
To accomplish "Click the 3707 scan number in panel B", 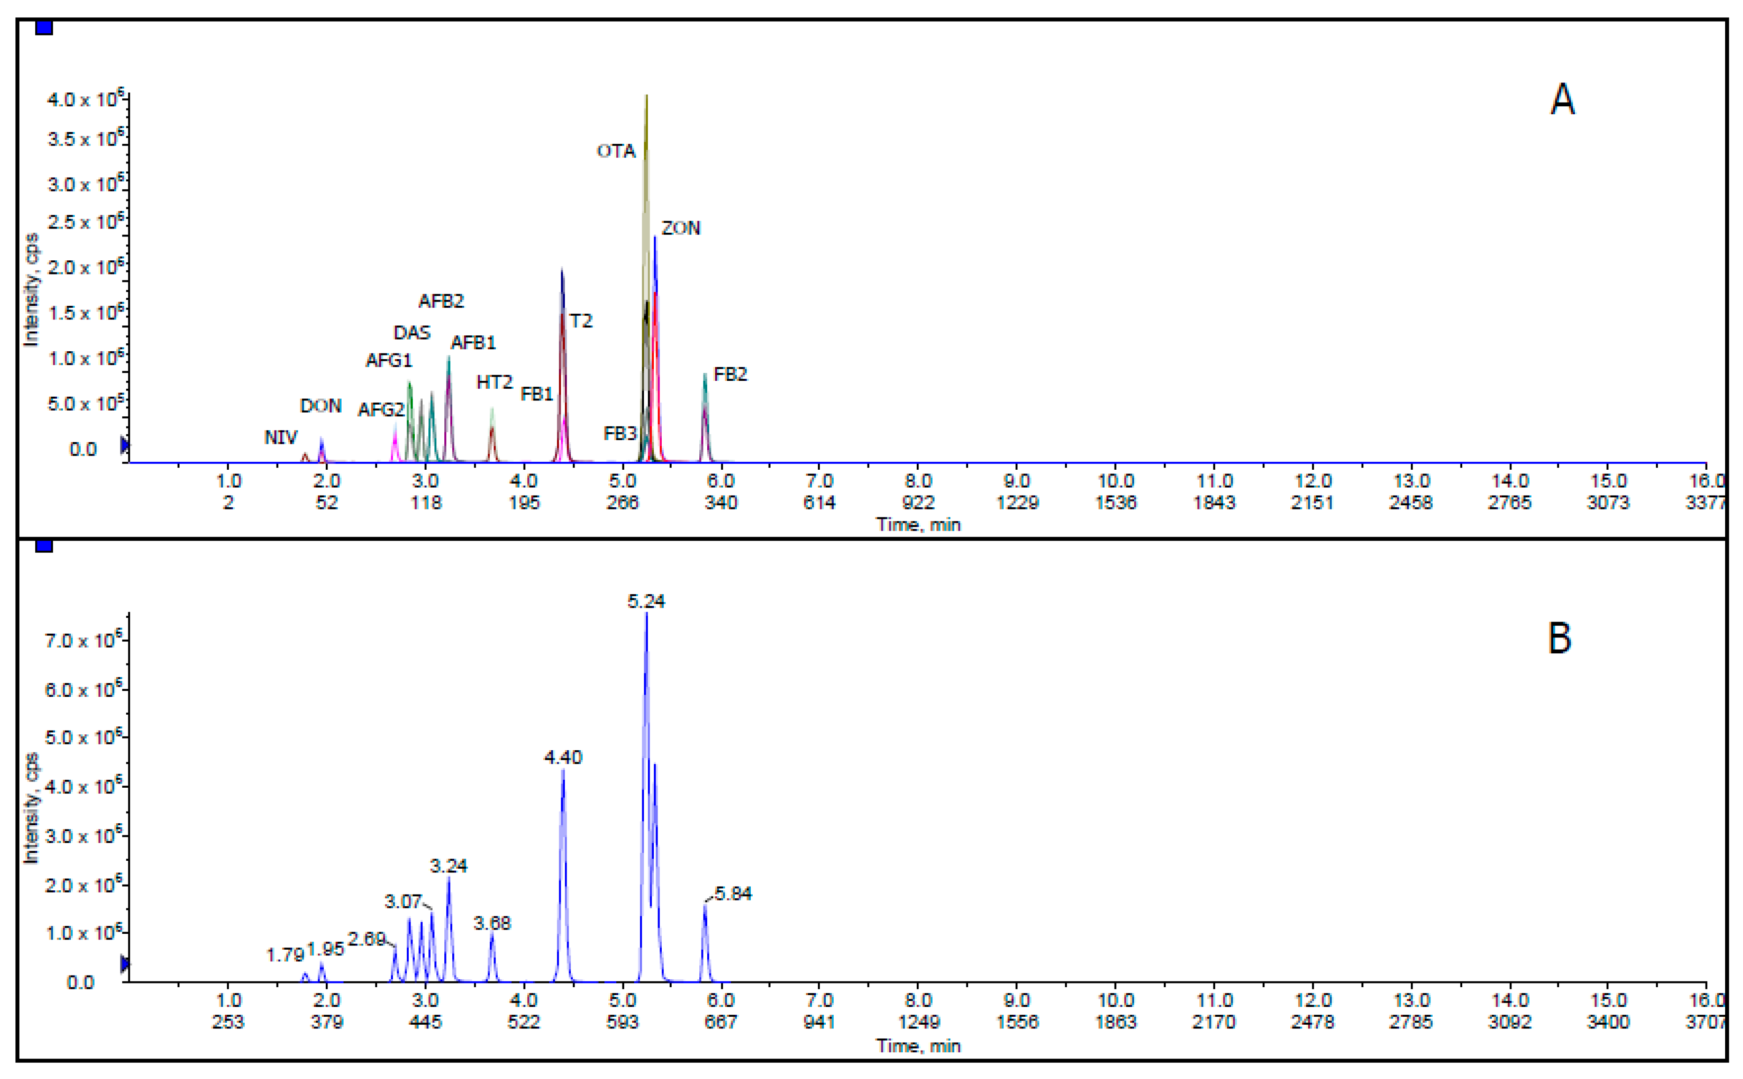I will tap(1705, 1022).
